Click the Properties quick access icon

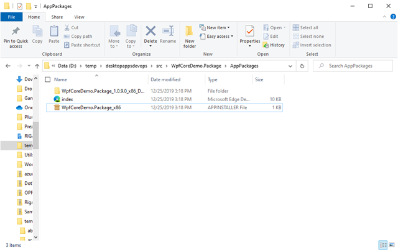[19, 6]
